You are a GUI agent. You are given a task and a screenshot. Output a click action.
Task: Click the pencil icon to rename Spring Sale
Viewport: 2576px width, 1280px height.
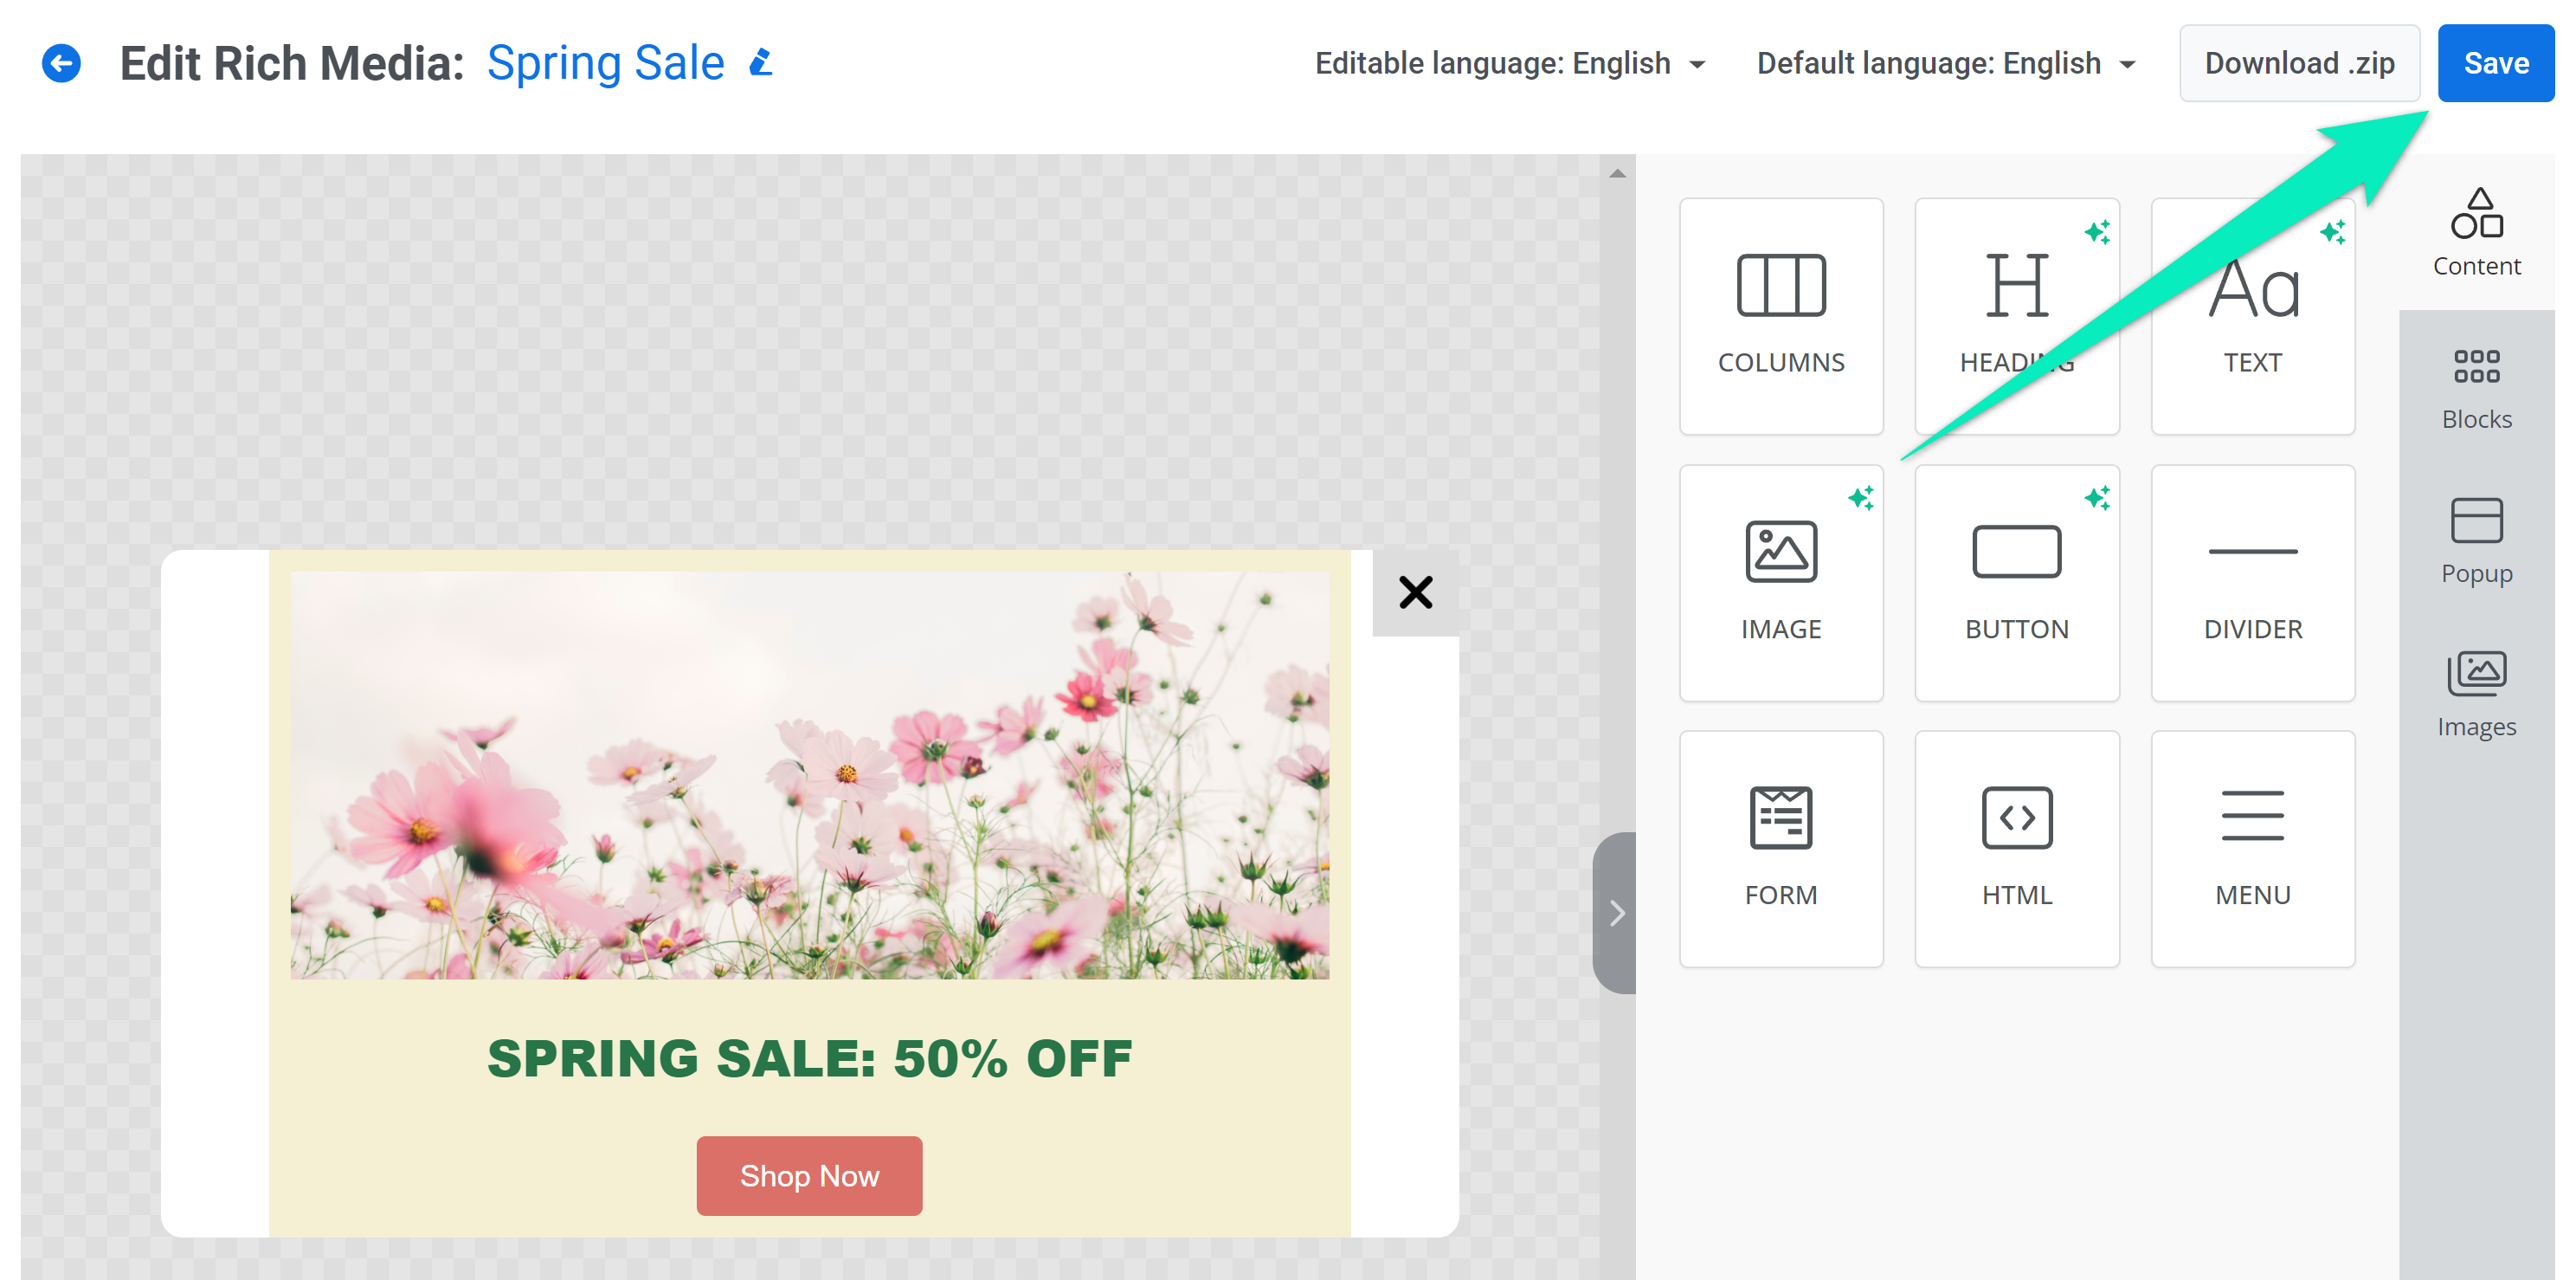[761, 63]
